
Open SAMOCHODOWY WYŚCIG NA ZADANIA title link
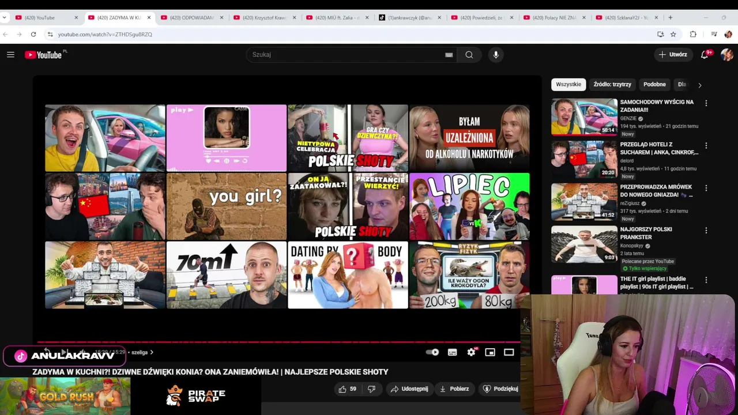click(x=657, y=106)
